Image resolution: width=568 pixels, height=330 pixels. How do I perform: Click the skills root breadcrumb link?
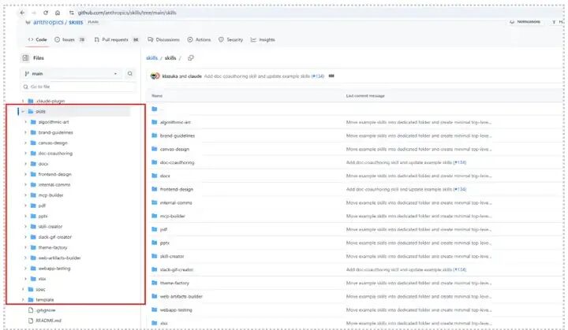[151, 58]
